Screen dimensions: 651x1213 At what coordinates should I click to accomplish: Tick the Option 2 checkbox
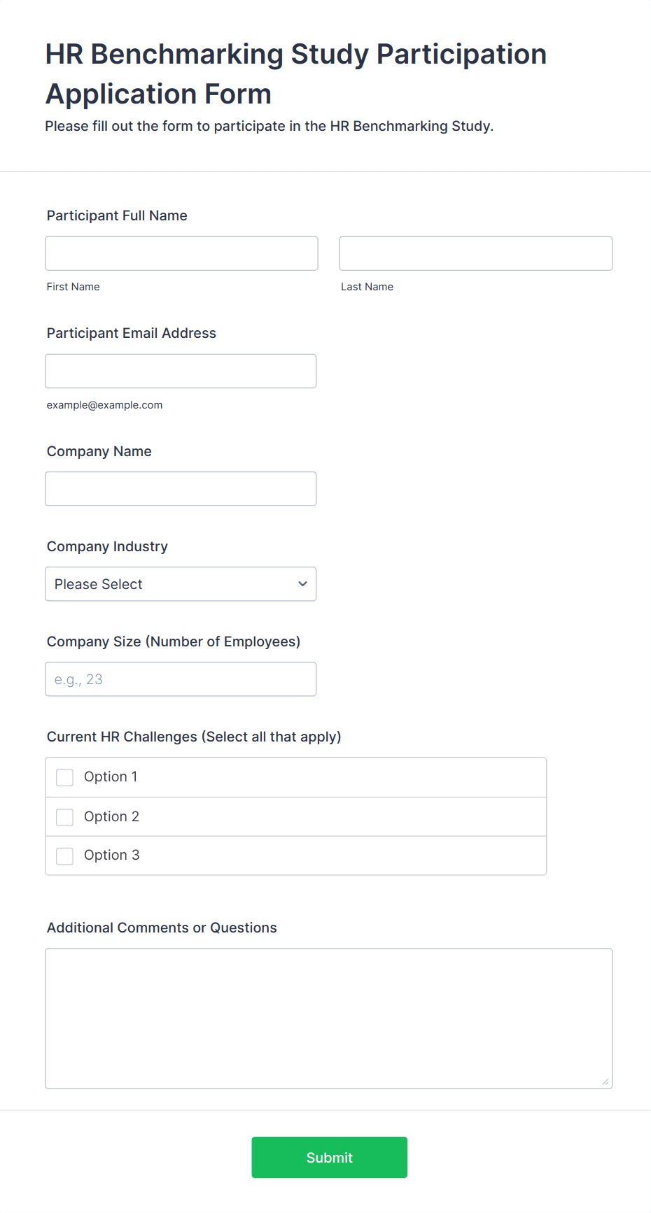click(x=65, y=817)
